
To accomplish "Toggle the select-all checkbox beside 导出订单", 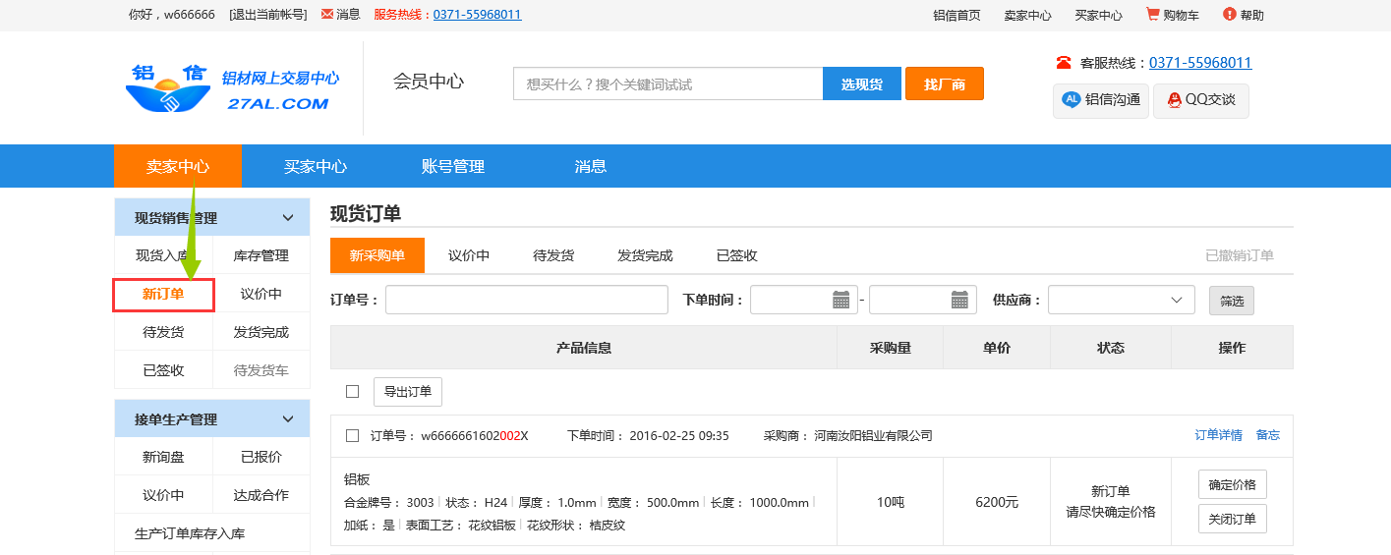I will coord(352,392).
